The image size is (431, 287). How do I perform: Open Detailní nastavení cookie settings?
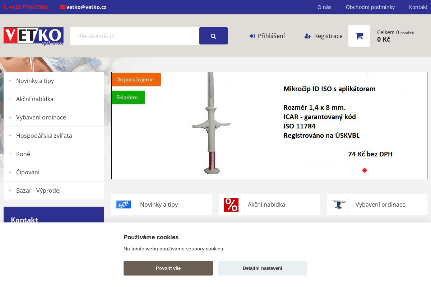tap(263, 268)
